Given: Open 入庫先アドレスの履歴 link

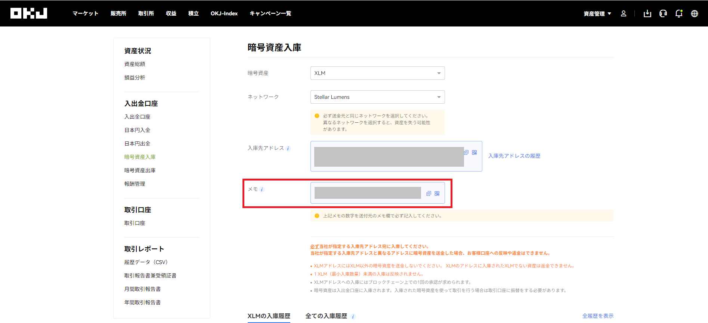Looking at the screenshot, I should pyautogui.click(x=514, y=156).
